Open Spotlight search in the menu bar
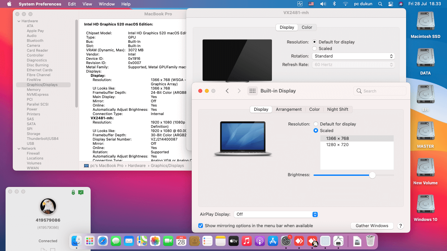The image size is (447, 251). point(380,4)
